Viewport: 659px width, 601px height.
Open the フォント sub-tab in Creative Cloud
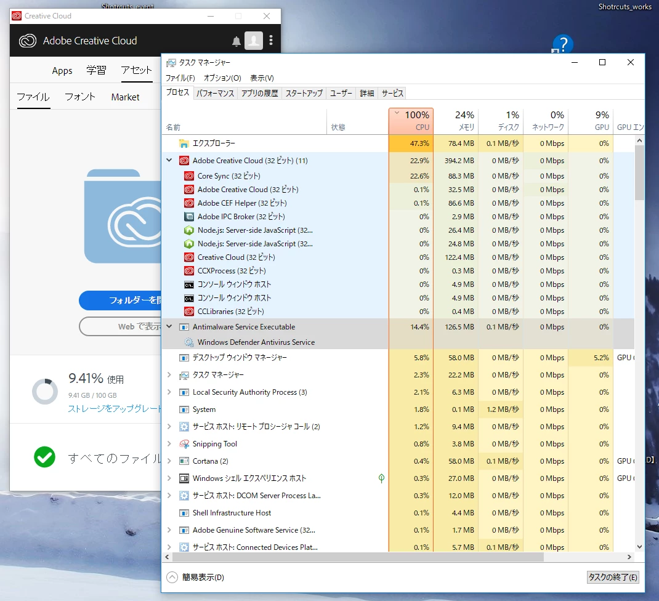tap(80, 97)
